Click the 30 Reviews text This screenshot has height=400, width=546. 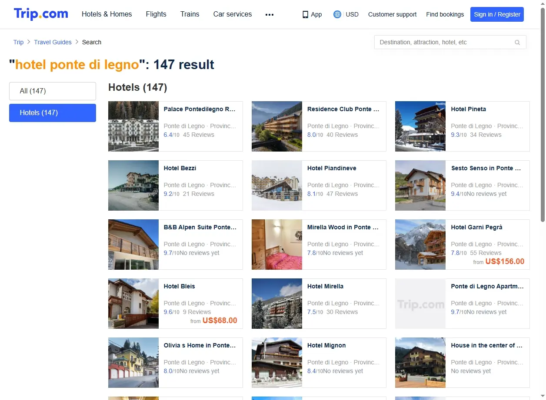[342, 312]
